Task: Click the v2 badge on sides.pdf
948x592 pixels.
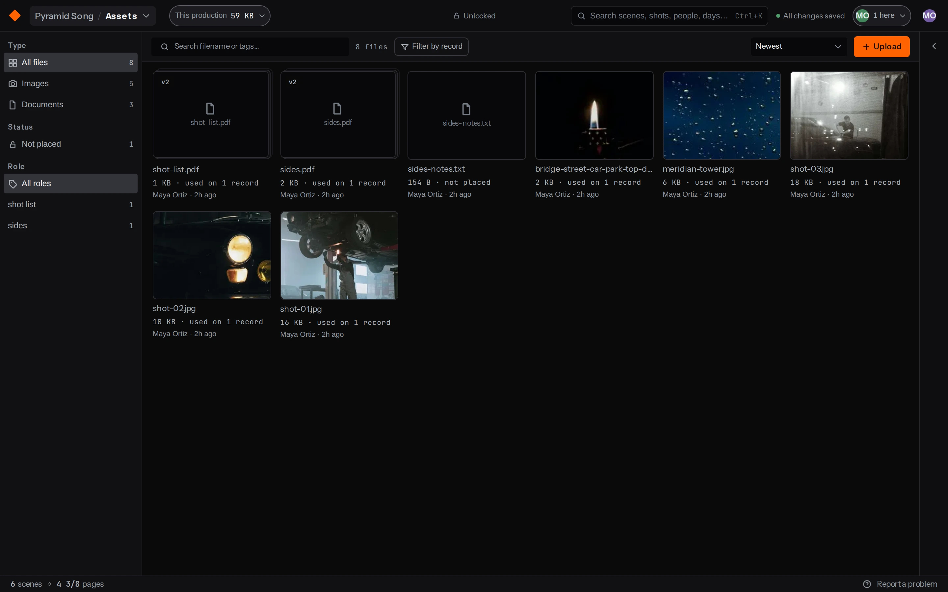Action: click(293, 82)
